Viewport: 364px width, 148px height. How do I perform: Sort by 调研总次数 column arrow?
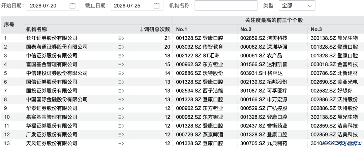[141, 30]
